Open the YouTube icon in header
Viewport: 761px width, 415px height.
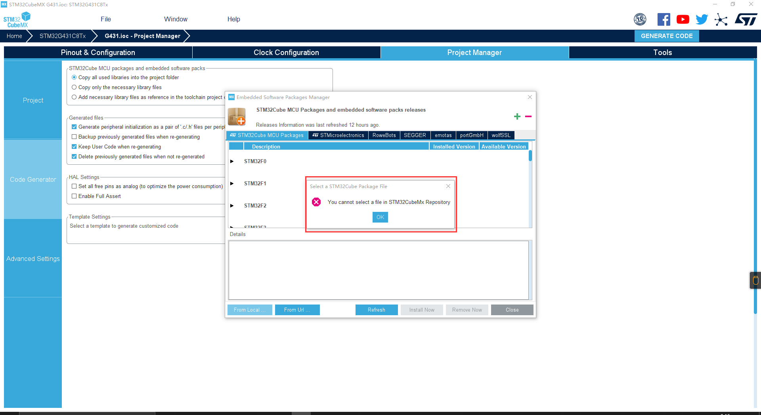pyautogui.click(x=683, y=19)
